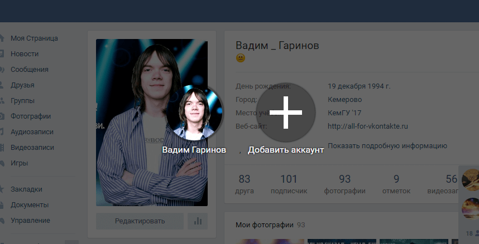Open Группы in sidebar
Image resolution: width=479 pixels, height=244 pixels.
click(22, 100)
